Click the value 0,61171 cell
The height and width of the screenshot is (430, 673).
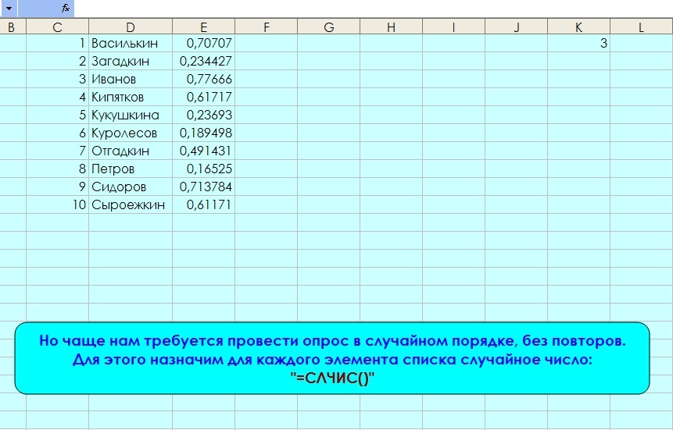[204, 204]
